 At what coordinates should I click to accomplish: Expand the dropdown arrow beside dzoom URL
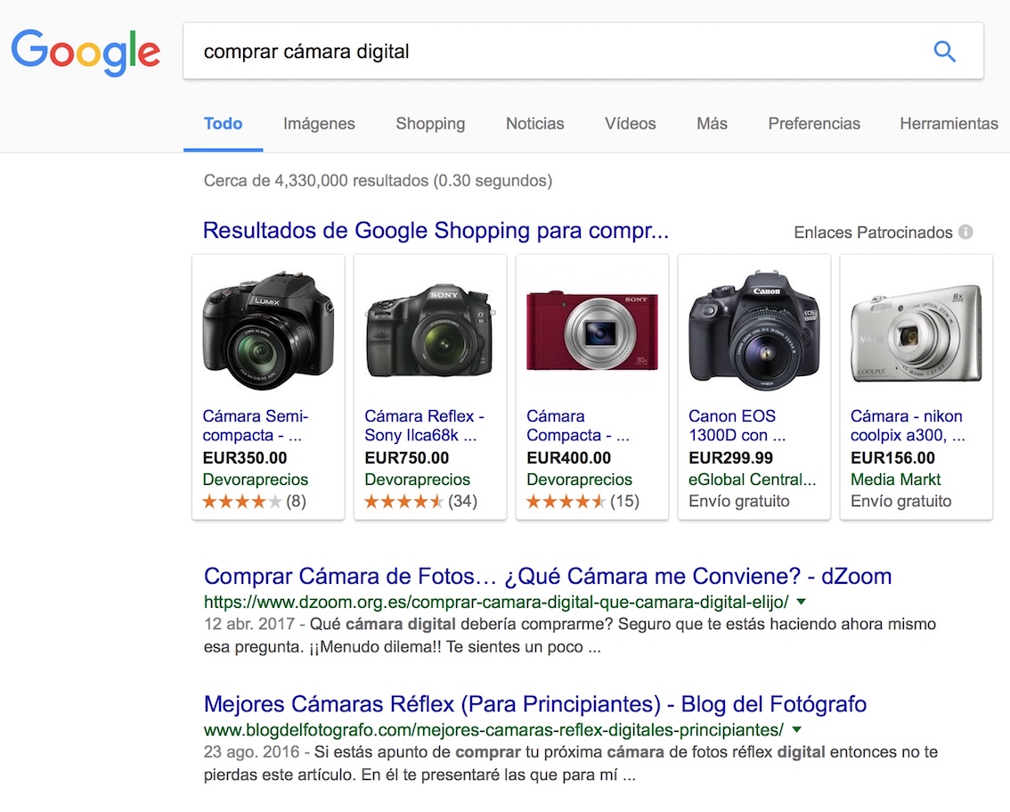coord(801,601)
